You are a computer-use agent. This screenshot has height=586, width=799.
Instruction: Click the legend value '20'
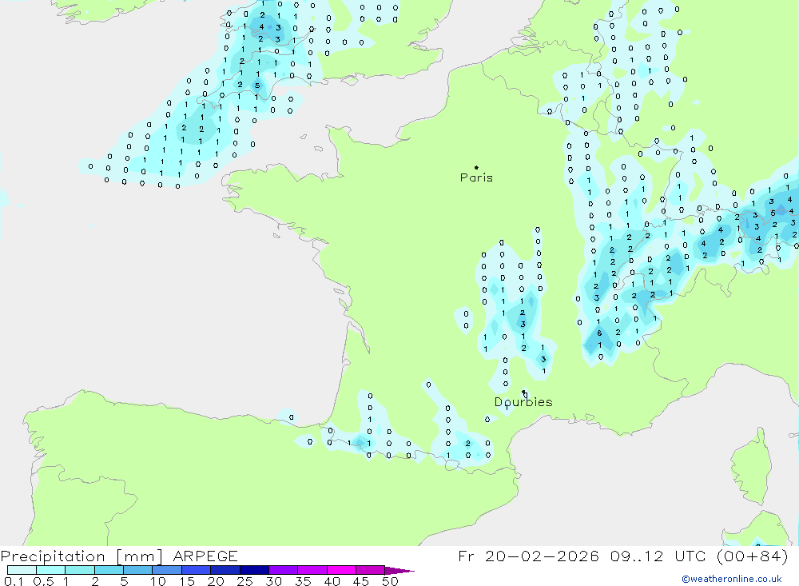point(216,581)
